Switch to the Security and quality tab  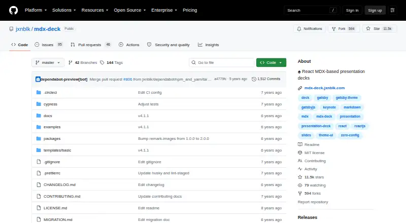(168, 45)
